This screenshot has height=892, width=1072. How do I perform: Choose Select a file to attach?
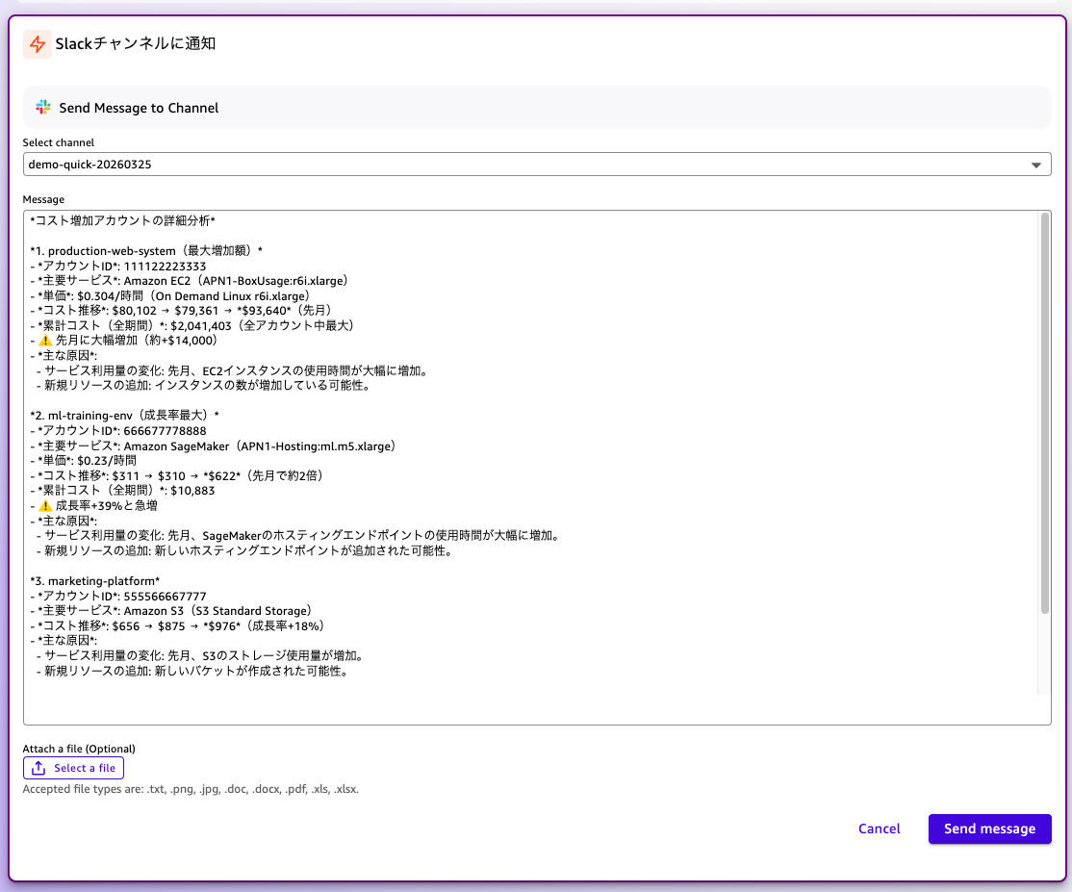click(74, 768)
